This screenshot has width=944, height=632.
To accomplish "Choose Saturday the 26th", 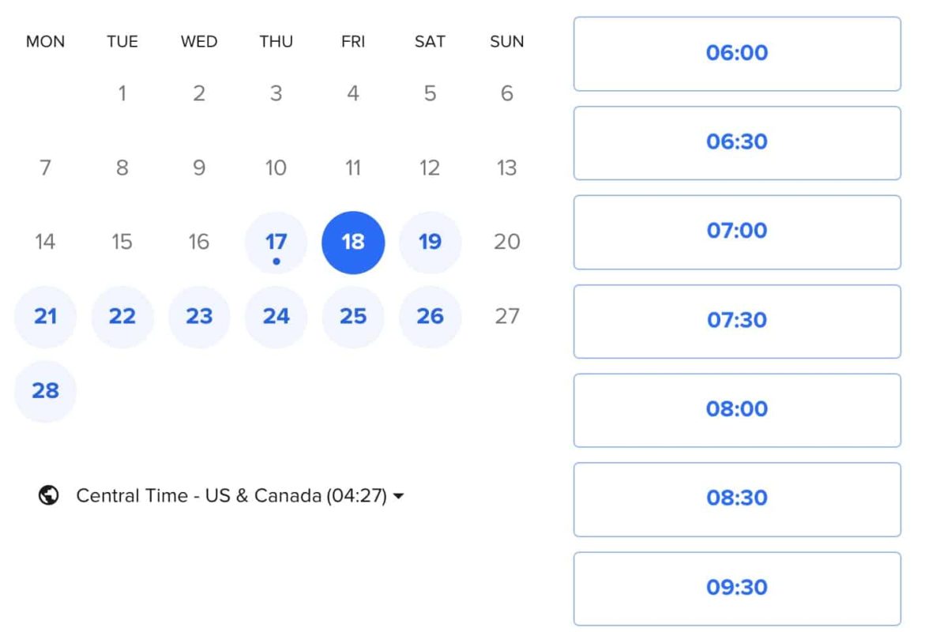I will [x=430, y=317].
